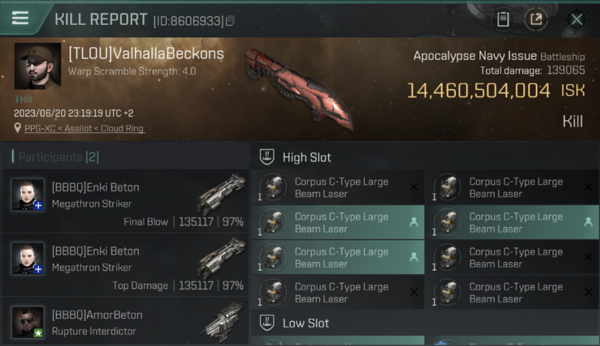This screenshot has height=346, width=600.
Task: Open the clipboard icon in the top bar
Action: click(x=503, y=19)
